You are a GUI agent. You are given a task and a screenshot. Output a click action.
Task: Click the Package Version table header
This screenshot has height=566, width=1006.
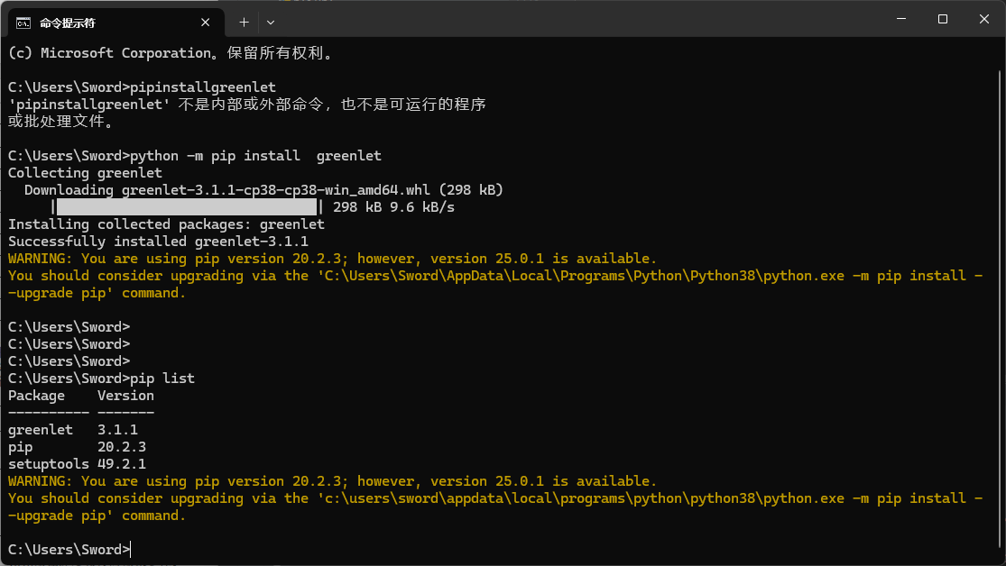pos(79,395)
